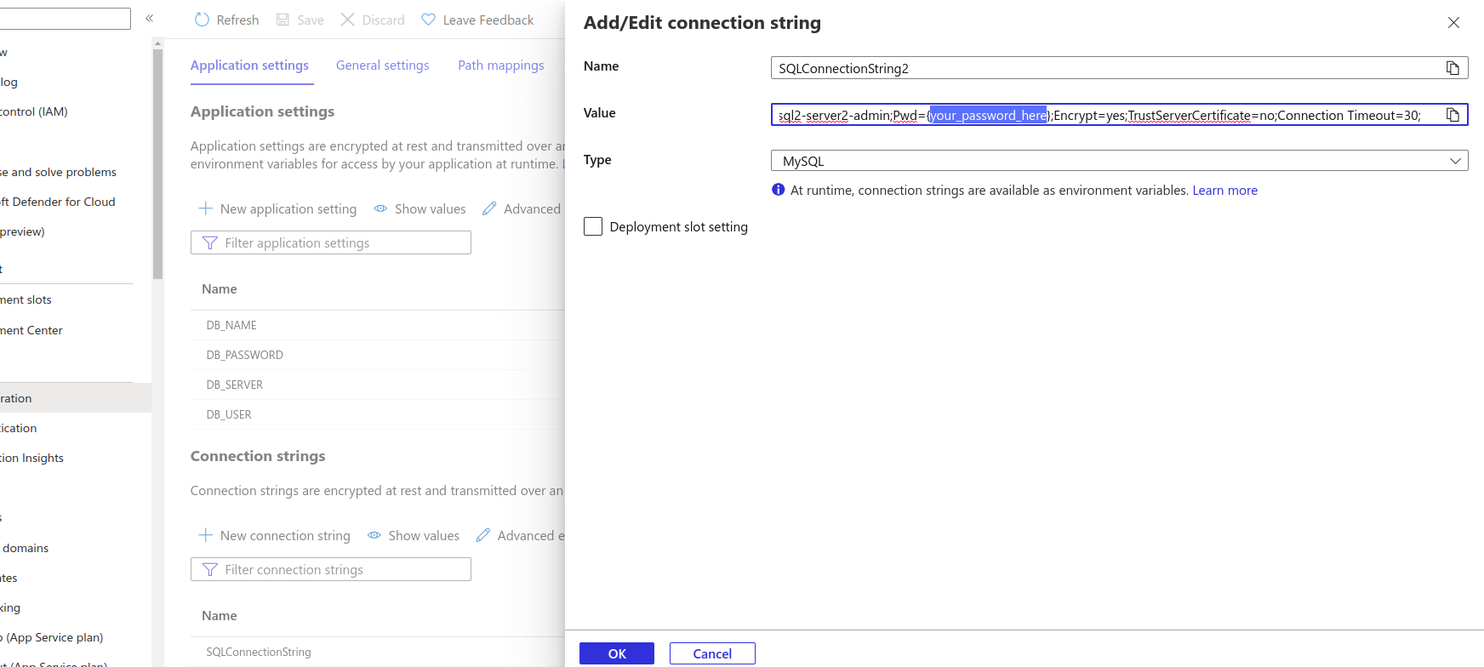Image resolution: width=1484 pixels, height=667 pixels.
Task: Click the Discard X icon
Action: click(347, 20)
